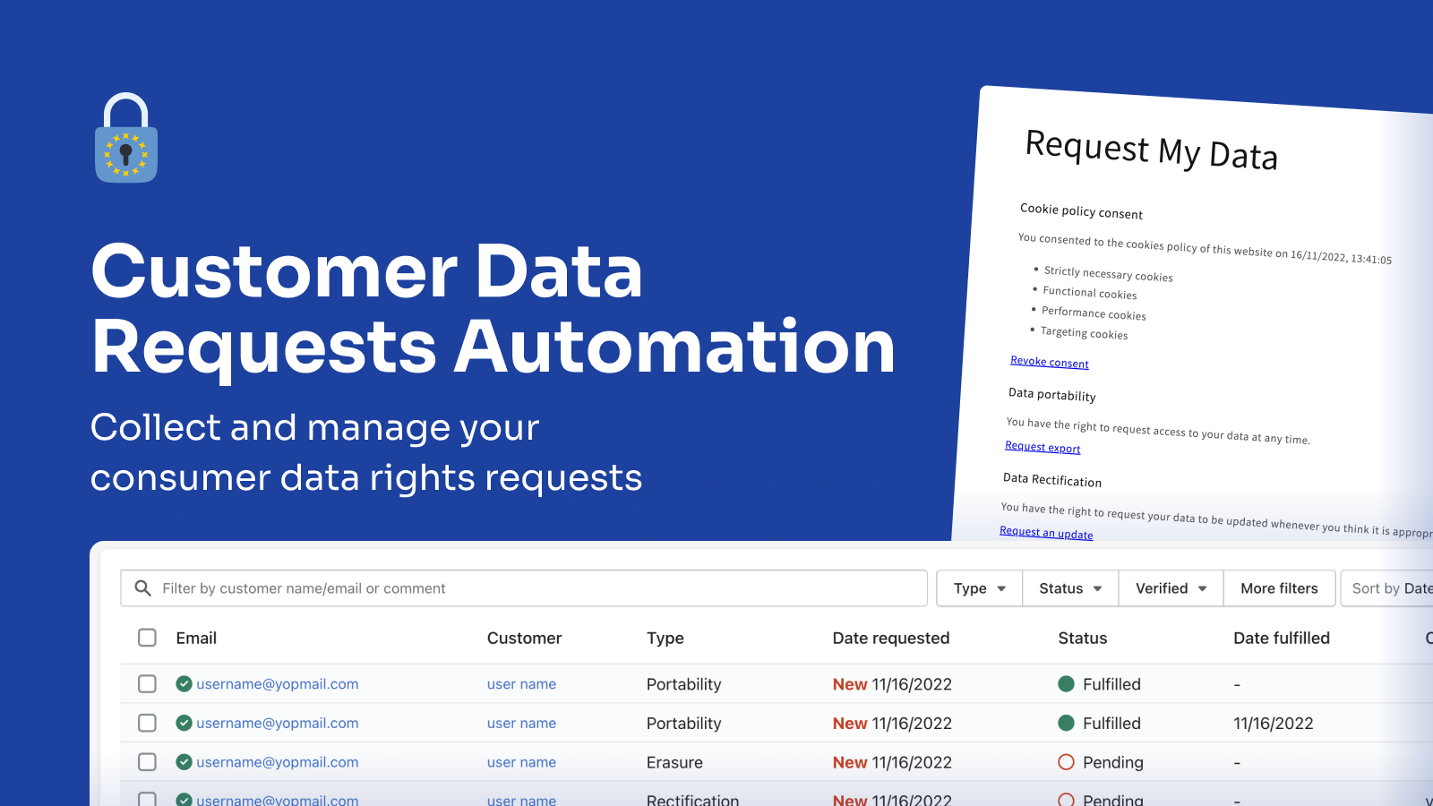Click the Revoke consent link
The width and height of the screenshot is (1433, 806).
[x=1049, y=362]
